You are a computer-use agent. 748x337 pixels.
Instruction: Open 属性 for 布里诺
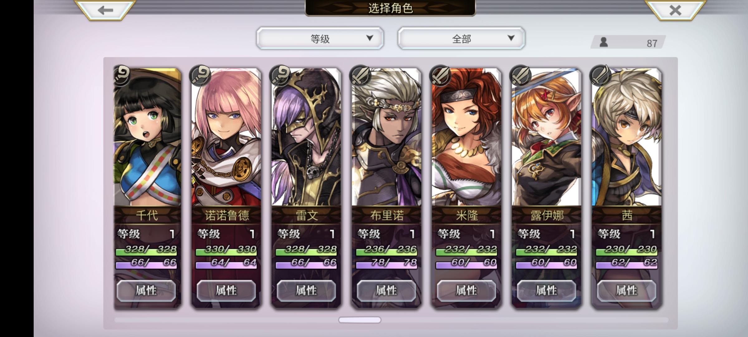click(386, 291)
